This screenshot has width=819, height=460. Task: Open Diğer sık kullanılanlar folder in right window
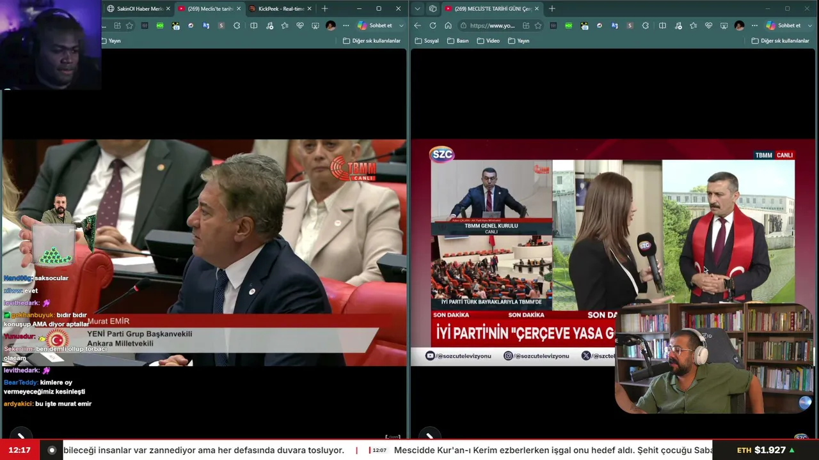pyautogui.click(x=781, y=41)
